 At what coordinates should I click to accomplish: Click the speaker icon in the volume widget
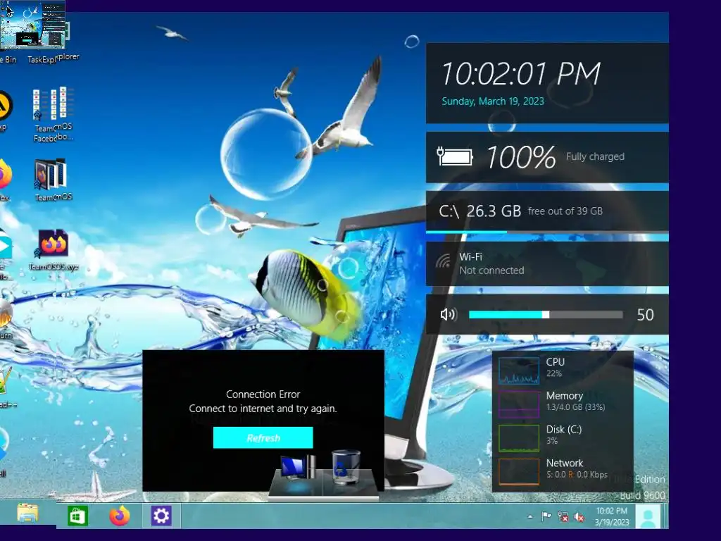[x=449, y=315]
